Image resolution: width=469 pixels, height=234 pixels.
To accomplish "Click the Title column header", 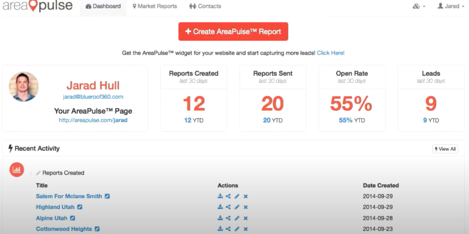I will pos(42,186).
